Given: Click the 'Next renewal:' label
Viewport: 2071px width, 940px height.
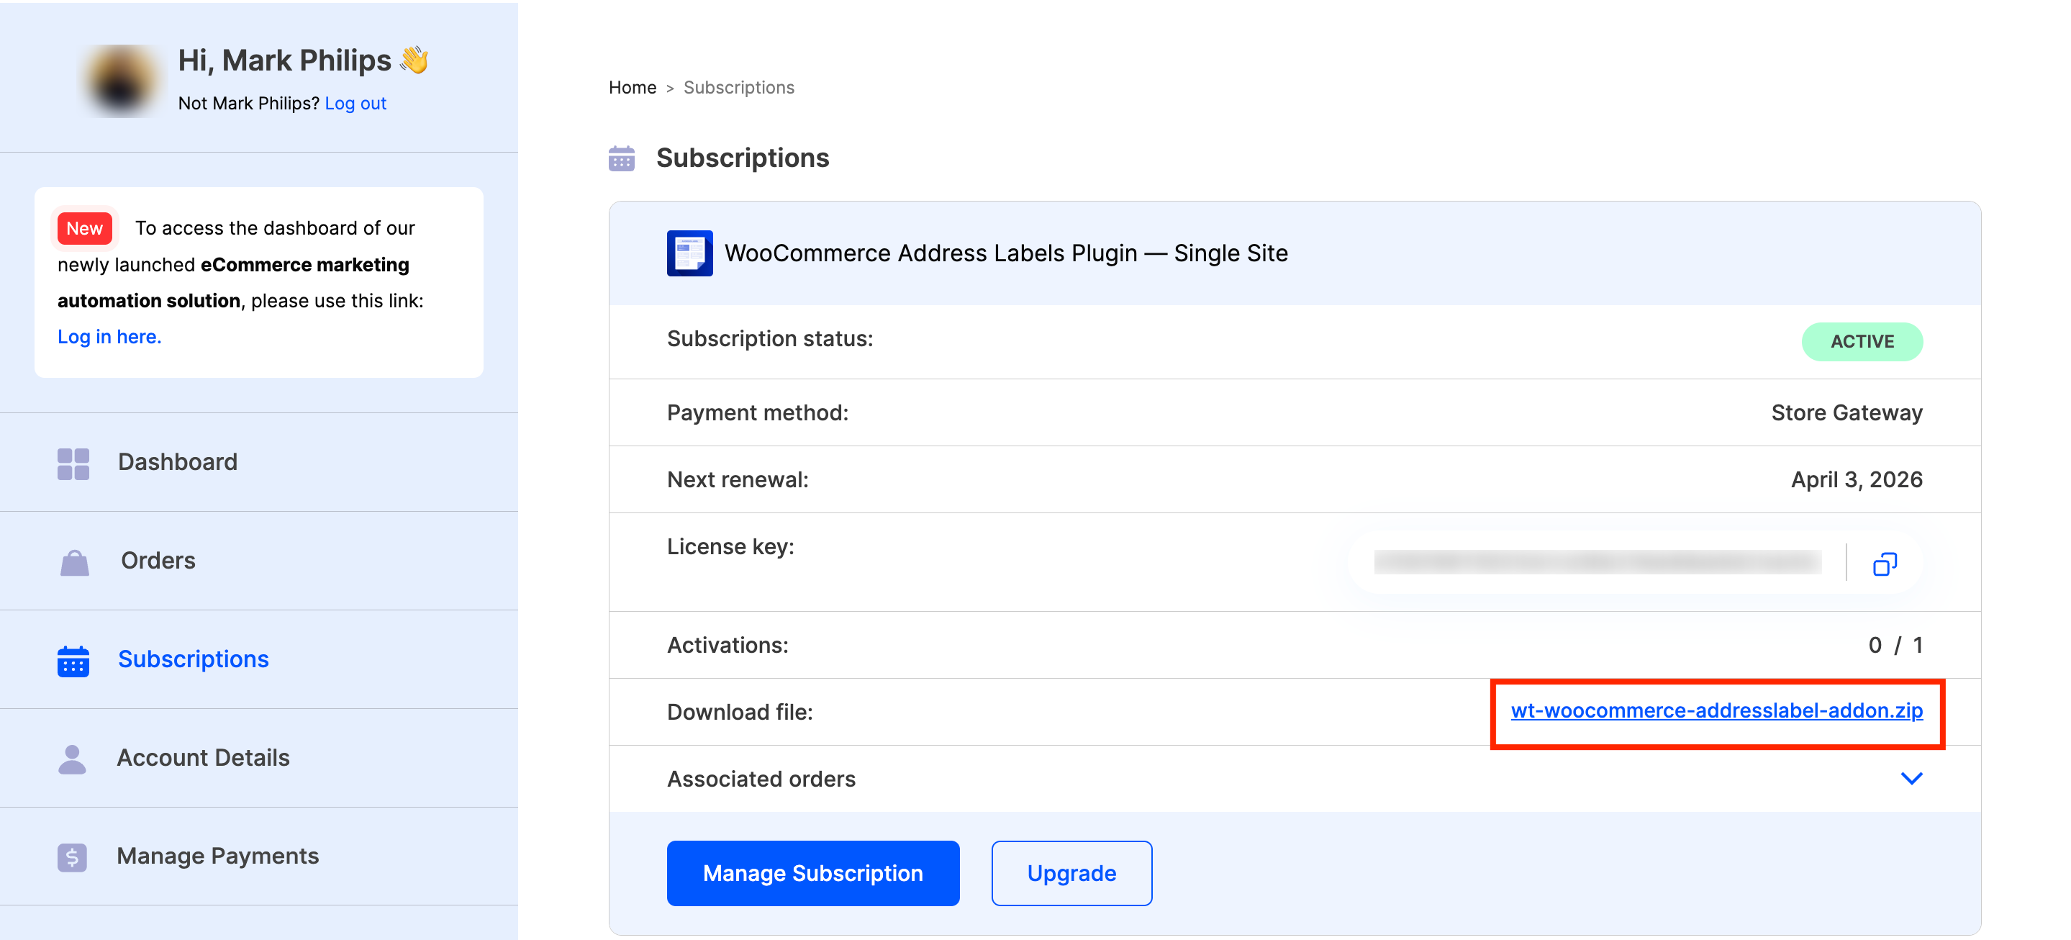Looking at the screenshot, I should click(x=738, y=479).
